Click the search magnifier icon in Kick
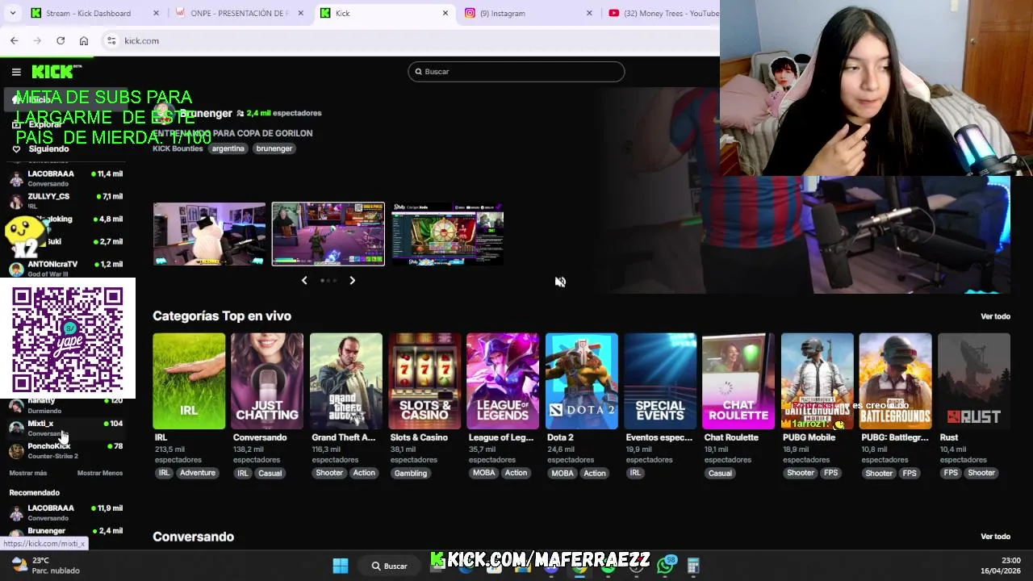Image resolution: width=1033 pixels, height=581 pixels. pos(418,72)
